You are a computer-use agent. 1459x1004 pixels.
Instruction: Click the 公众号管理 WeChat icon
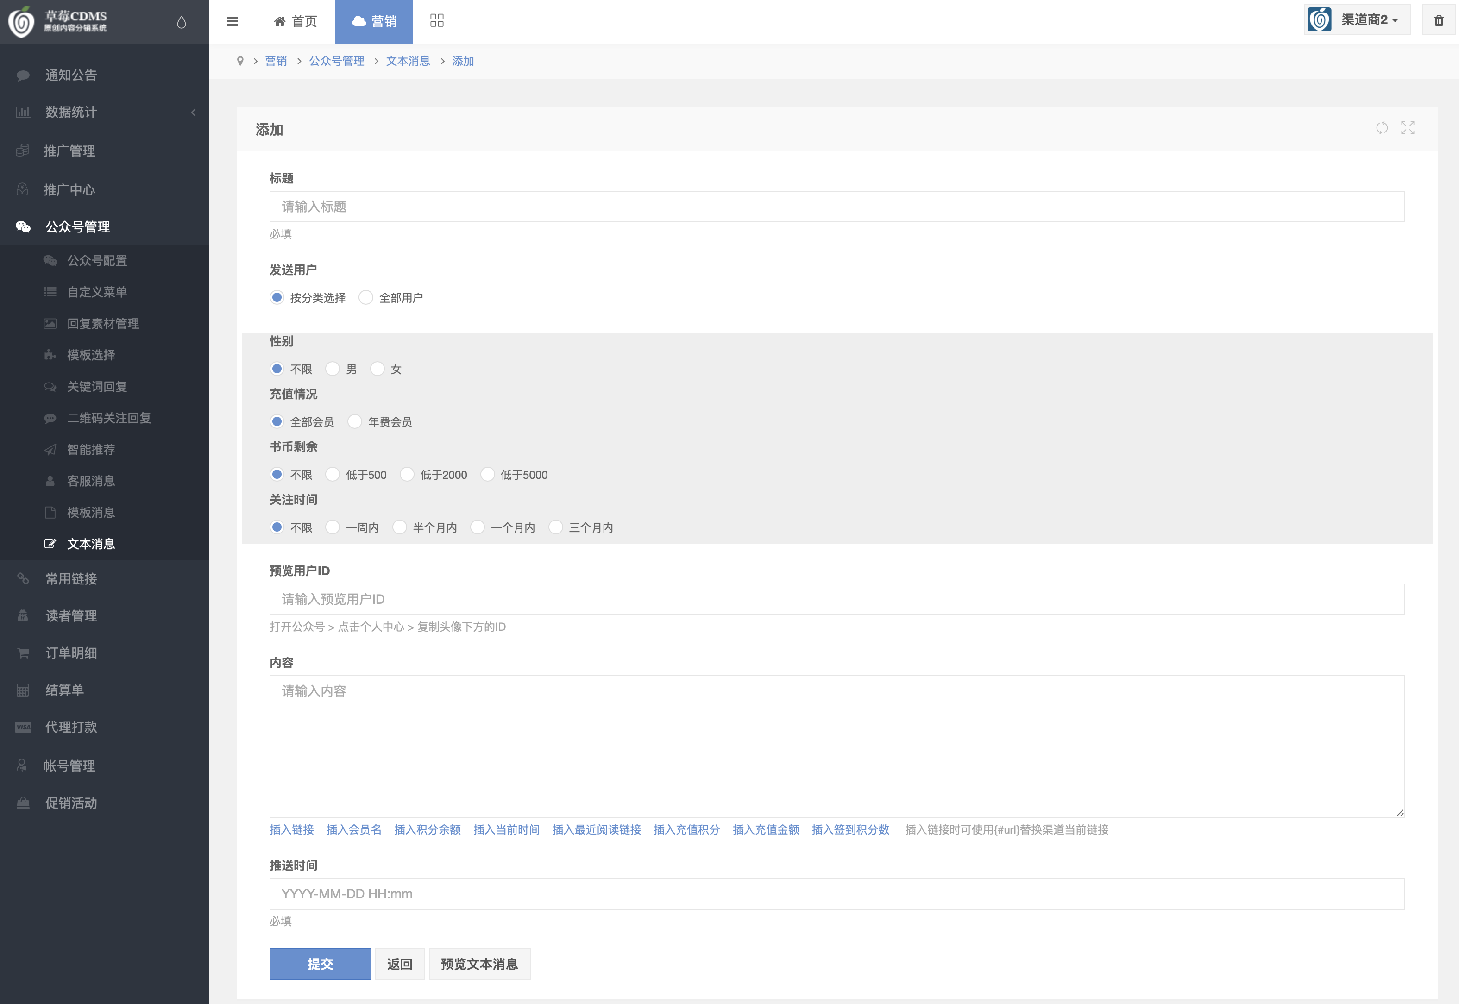pos(23,226)
